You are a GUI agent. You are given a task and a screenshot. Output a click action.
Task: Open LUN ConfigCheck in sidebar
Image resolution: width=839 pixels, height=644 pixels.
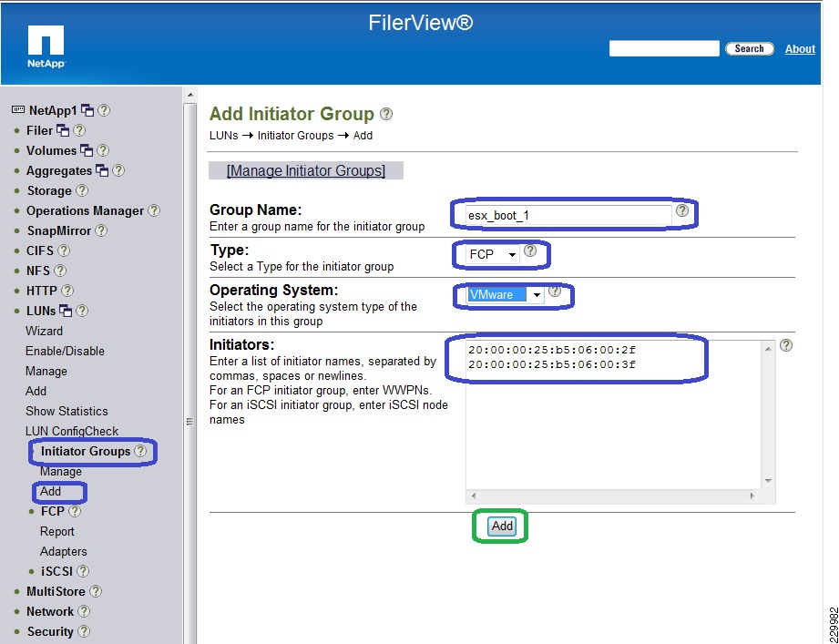point(72,431)
